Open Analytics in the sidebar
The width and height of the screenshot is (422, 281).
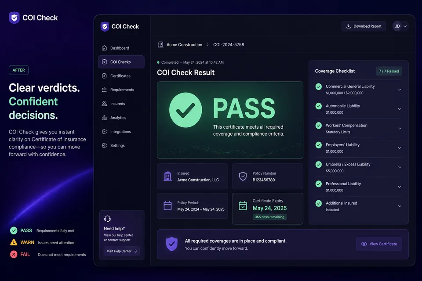(121, 118)
